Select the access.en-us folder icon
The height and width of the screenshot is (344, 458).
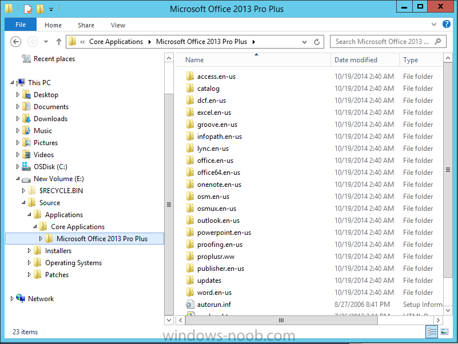coord(190,76)
